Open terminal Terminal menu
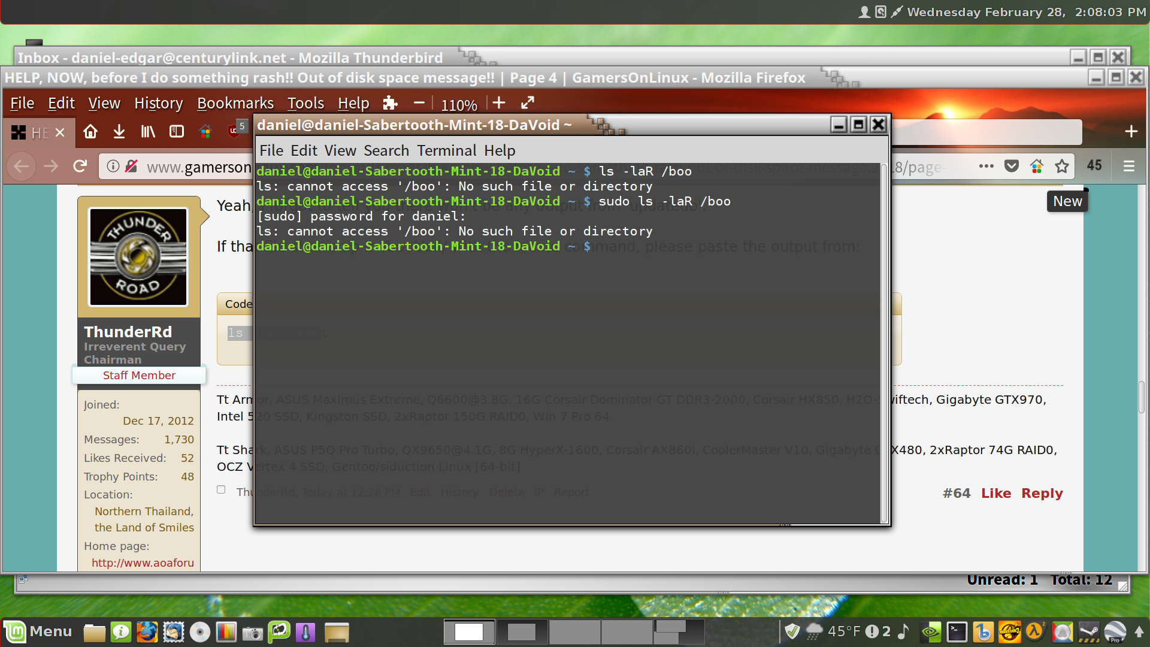Viewport: 1150px width, 647px height. 447,150
